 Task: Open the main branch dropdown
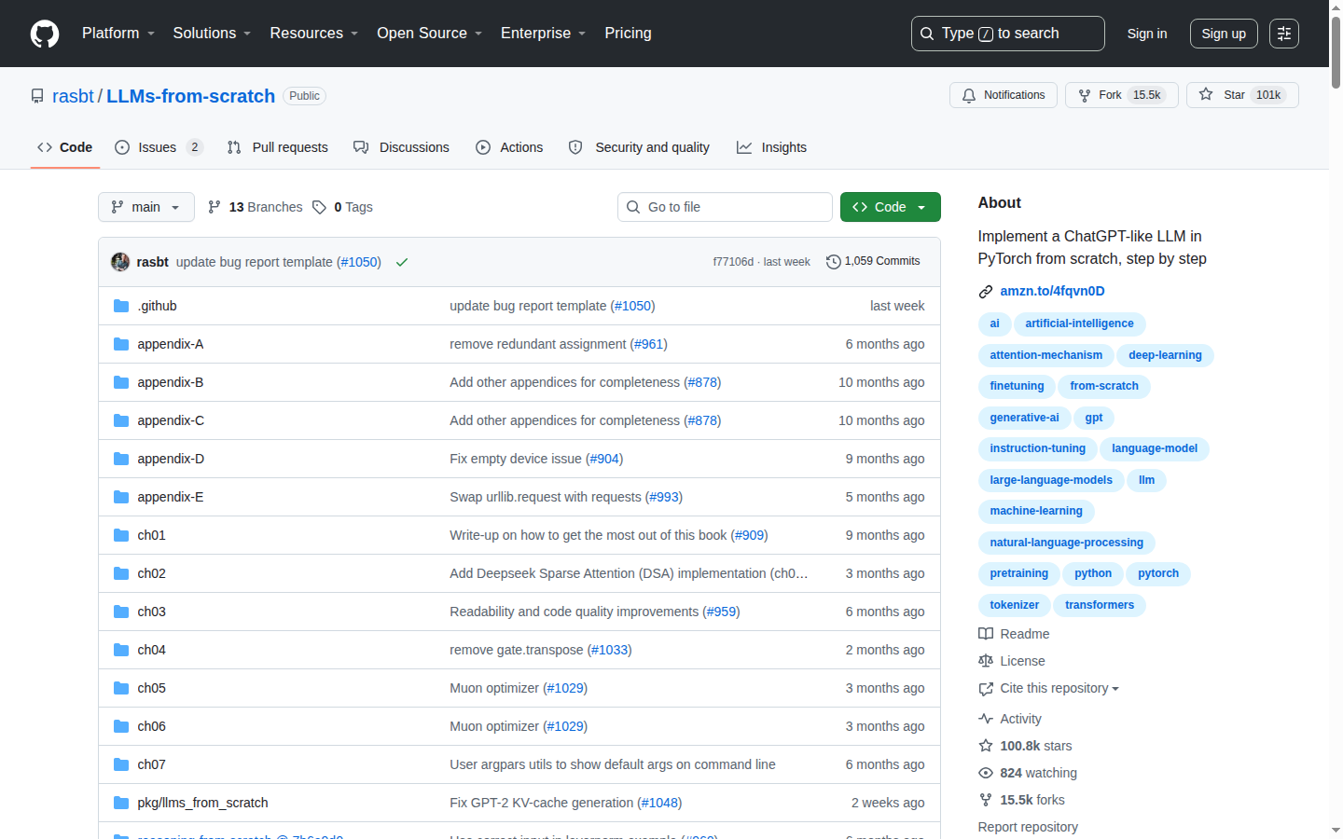point(146,207)
